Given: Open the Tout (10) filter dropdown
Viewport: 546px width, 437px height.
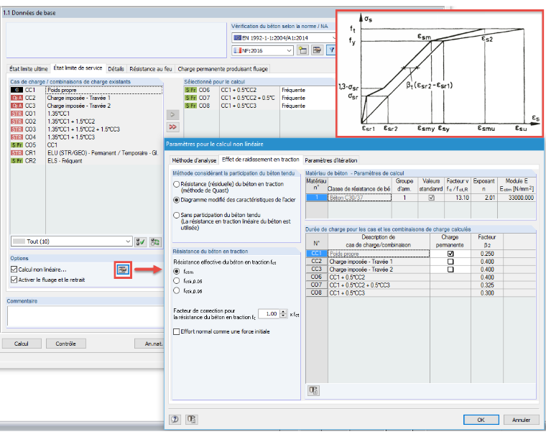Looking at the screenshot, I should 71,241.
